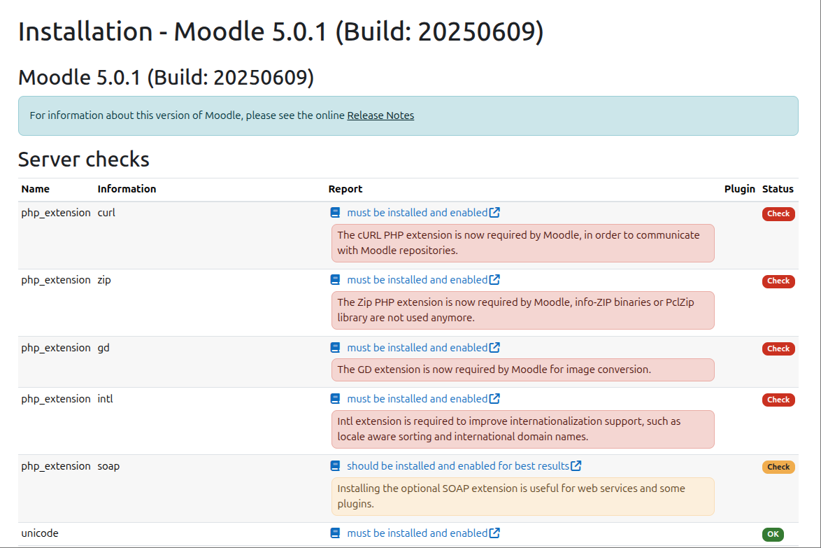Click the Zip PHP extension required message
The width and height of the screenshot is (821, 548).
tap(522, 310)
